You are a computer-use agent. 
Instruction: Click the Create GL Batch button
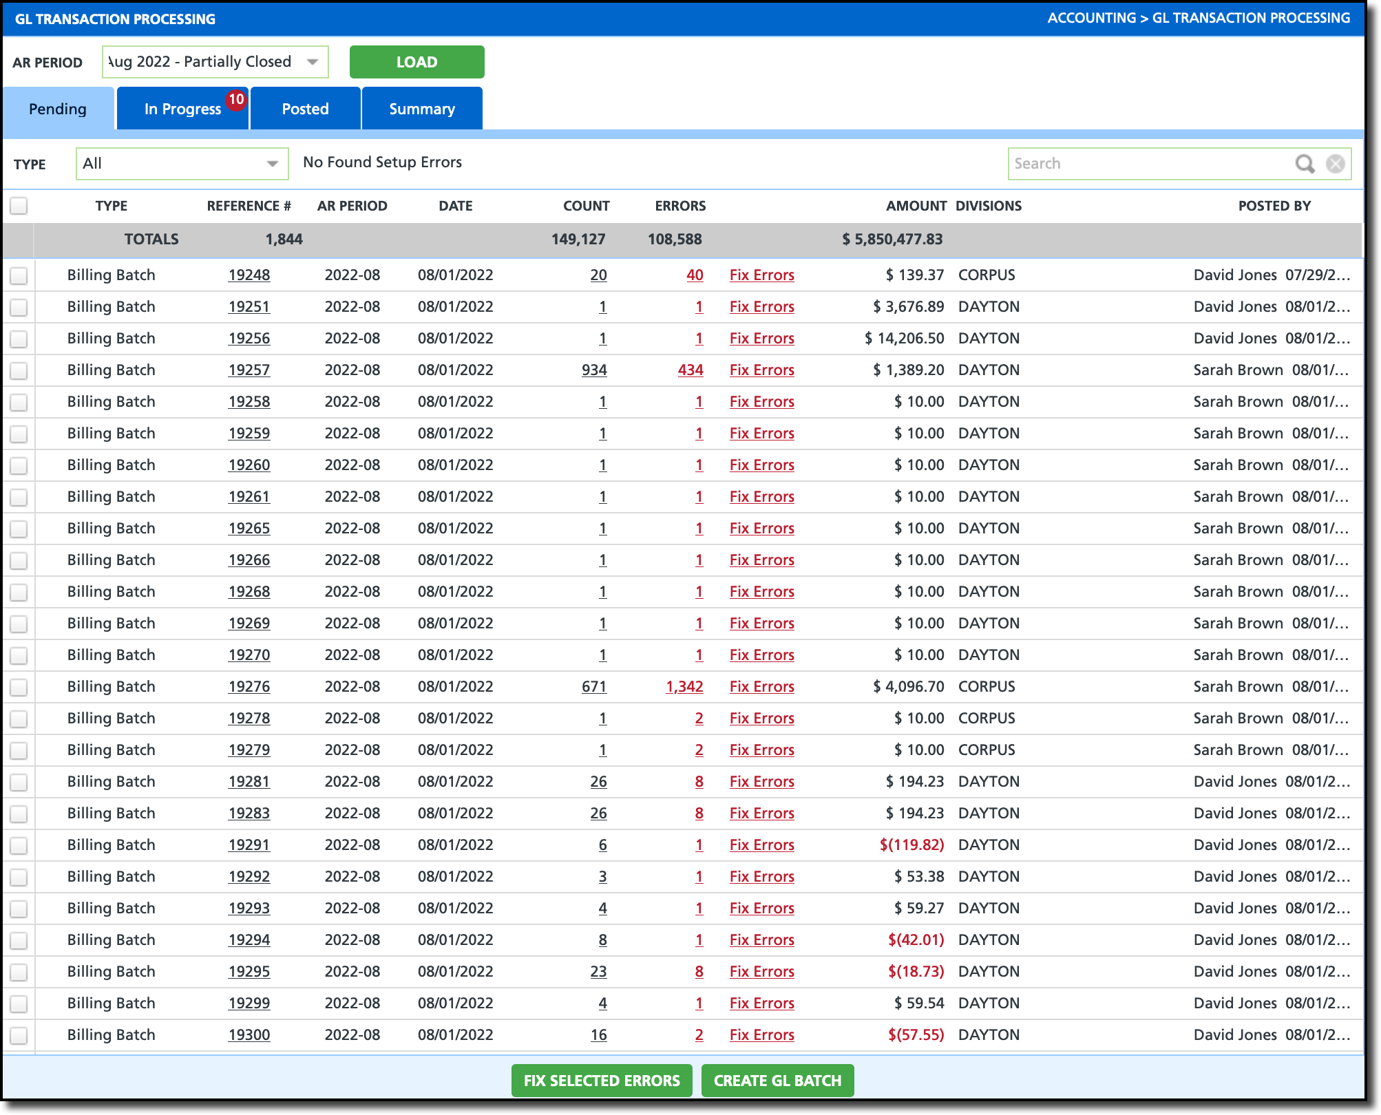tap(777, 1081)
